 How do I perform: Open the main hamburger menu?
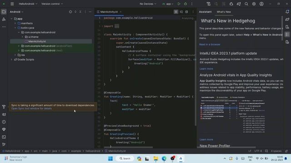12,4
